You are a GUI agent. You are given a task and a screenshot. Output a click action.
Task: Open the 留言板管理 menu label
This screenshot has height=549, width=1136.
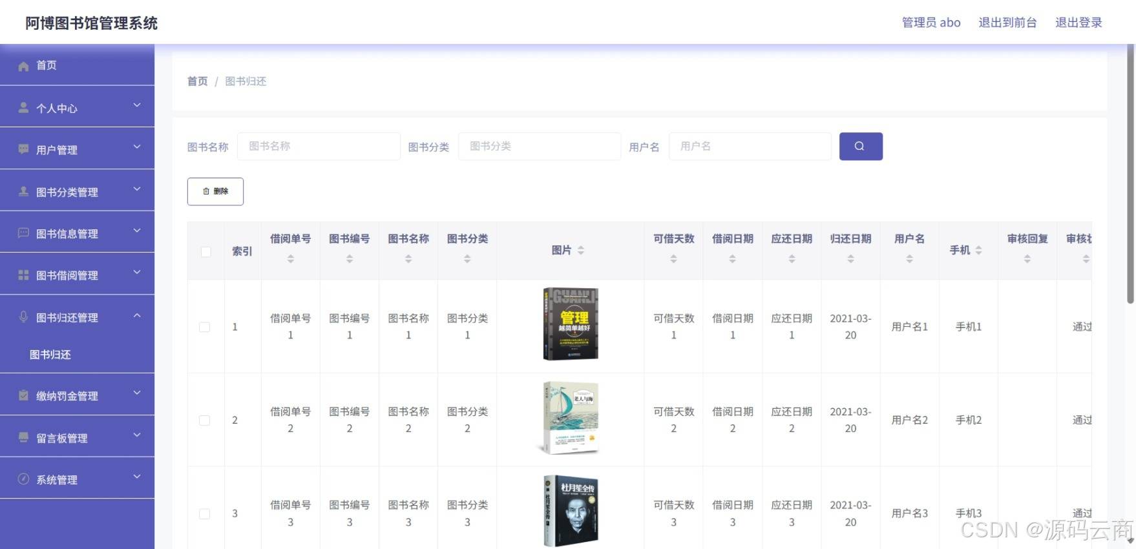pyautogui.click(x=62, y=438)
